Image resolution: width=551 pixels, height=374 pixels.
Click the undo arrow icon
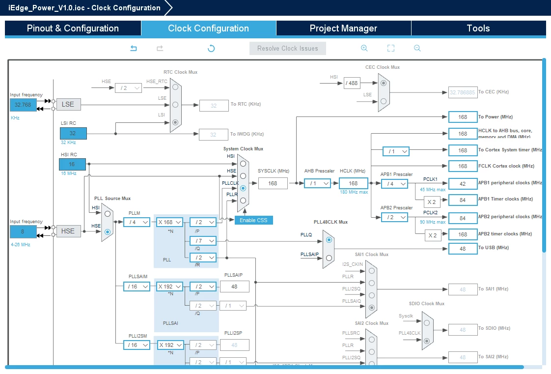click(134, 48)
